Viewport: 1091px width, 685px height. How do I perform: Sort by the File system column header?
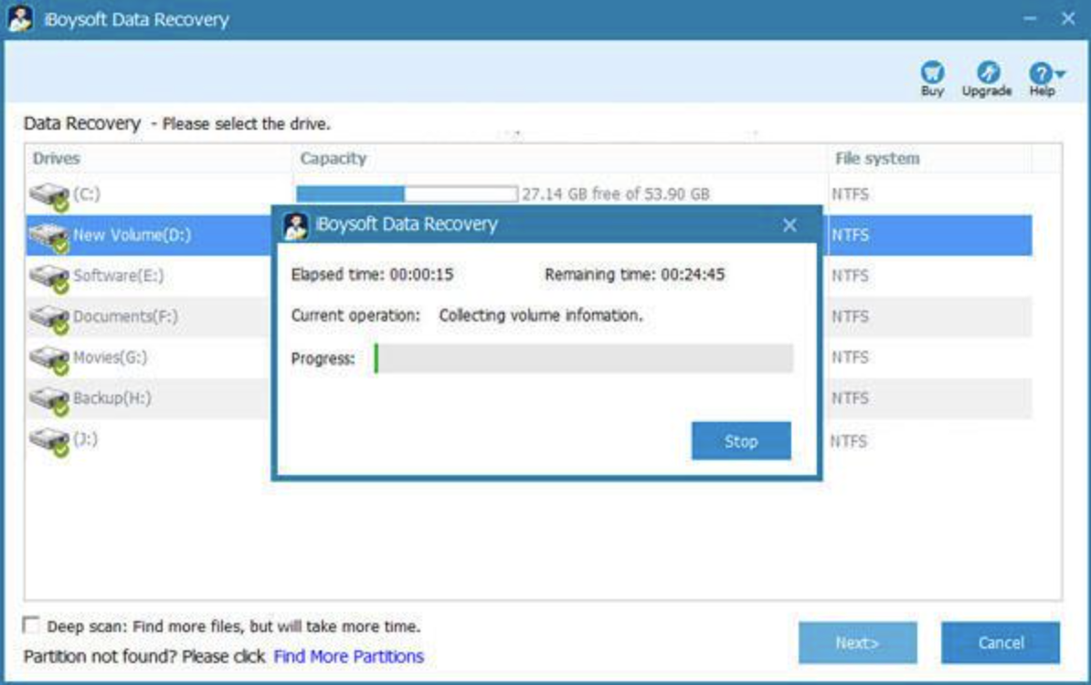(876, 159)
